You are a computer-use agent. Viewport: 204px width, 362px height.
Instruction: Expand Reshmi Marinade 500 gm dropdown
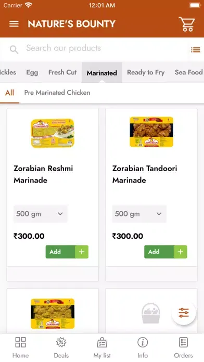click(x=41, y=214)
